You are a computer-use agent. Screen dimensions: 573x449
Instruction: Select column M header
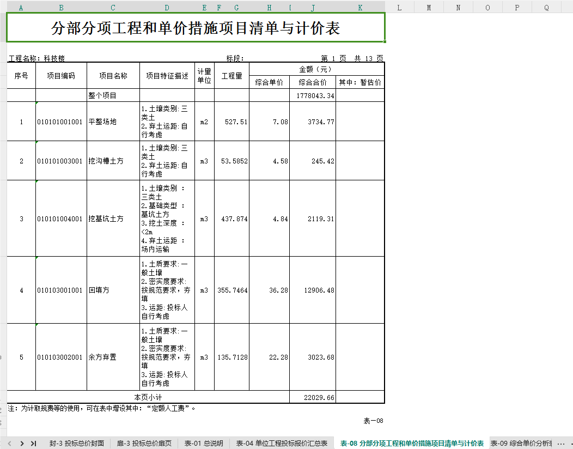click(x=429, y=8)
